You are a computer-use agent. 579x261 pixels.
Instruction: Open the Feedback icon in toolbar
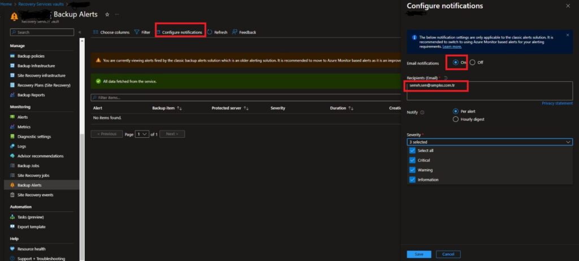[x=235, y=32]
